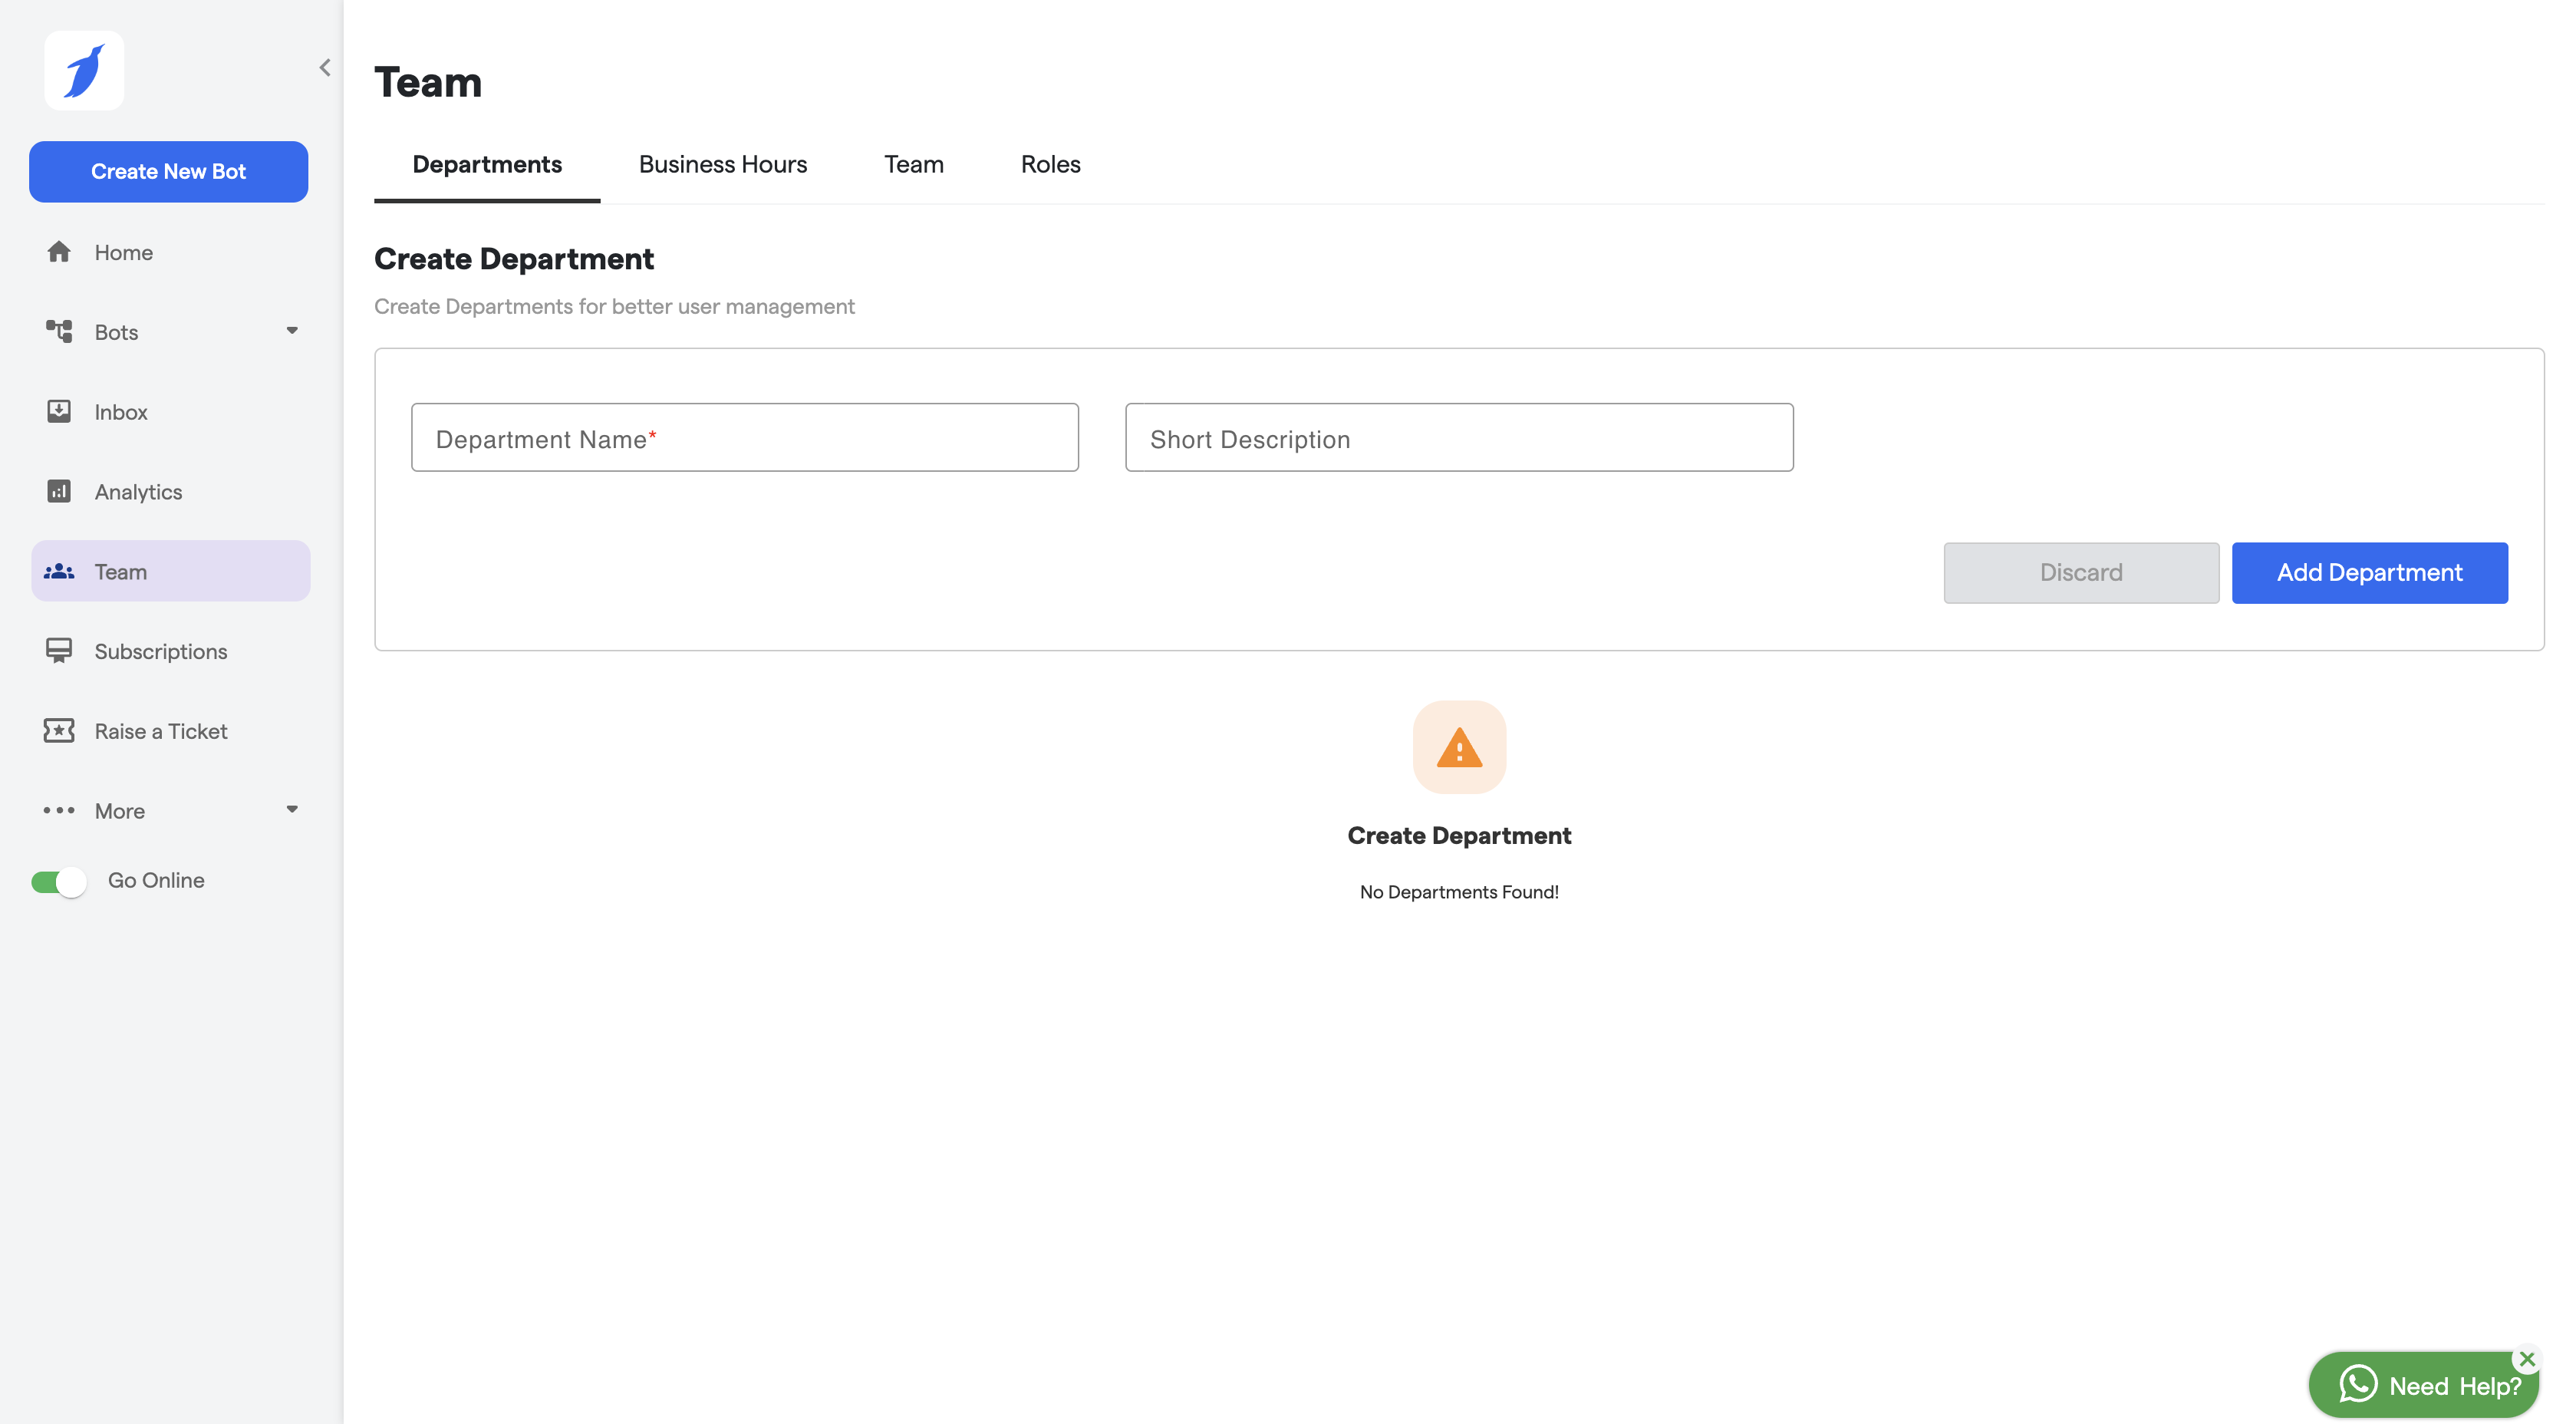
Task: Open the Analytics chart icon
Action: (x=59, y=491)
